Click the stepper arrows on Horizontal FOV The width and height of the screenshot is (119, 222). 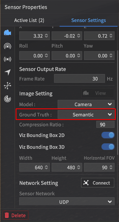(x=111, y=168)
